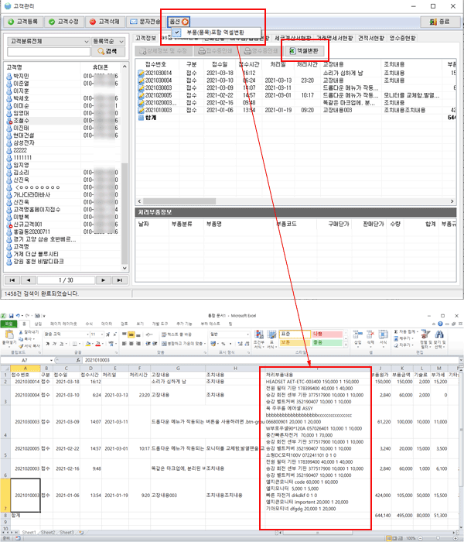Go to next page of customer list

pyautogui.click(x=103, y=280)
